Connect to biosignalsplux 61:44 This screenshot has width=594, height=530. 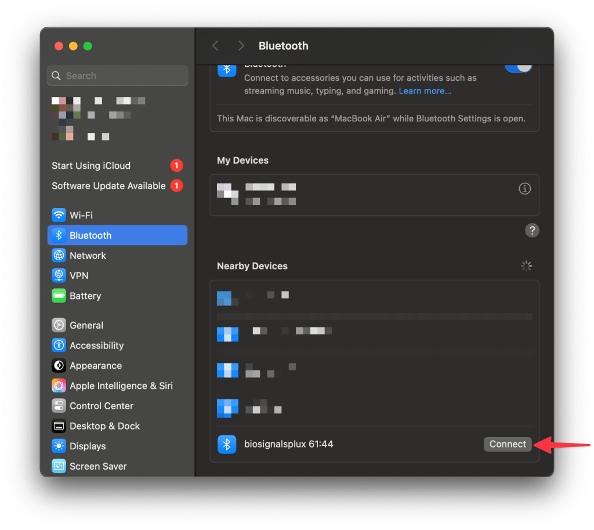pyautogui.click(x=508, y=444)
